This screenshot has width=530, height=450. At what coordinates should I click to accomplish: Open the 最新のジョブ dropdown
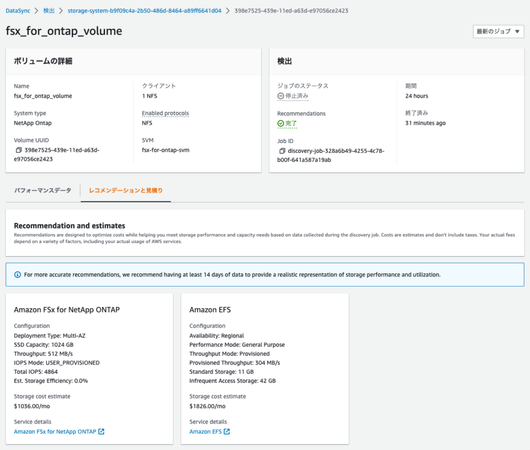[x=498, y=31]
